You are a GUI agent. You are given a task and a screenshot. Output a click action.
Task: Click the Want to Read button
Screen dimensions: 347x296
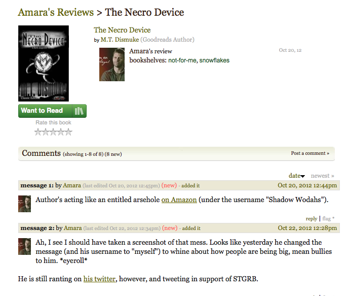click(x=45, y=111)
